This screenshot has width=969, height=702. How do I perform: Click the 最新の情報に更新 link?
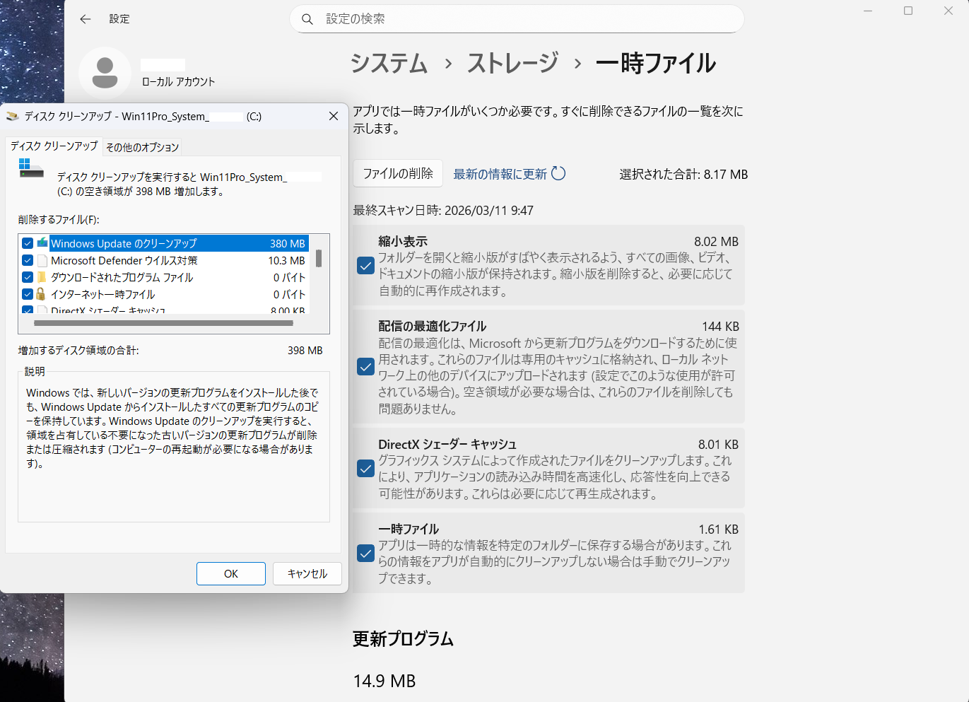click(500, 174)
